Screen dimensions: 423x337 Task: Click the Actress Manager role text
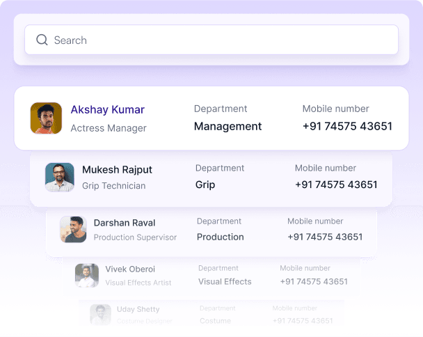pos(109,128)
